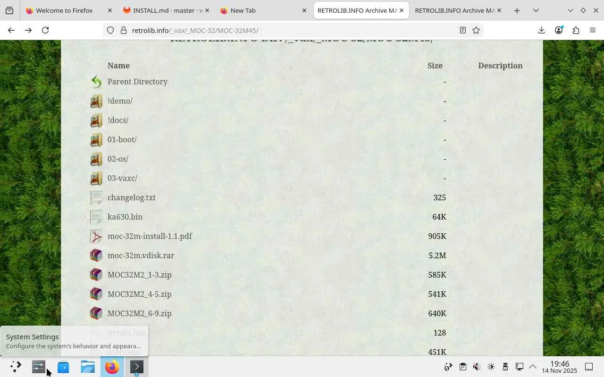The height and width of the screenshot is (377, 604).
Task: Click the binary file icon beside ka630.bin
Action: 96,217
